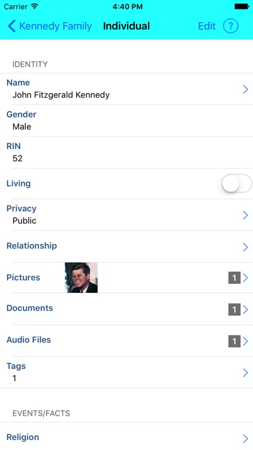Tap the battery indicator in status bar
The width and height of the screenshot is (253, 450).
(242, 7)
